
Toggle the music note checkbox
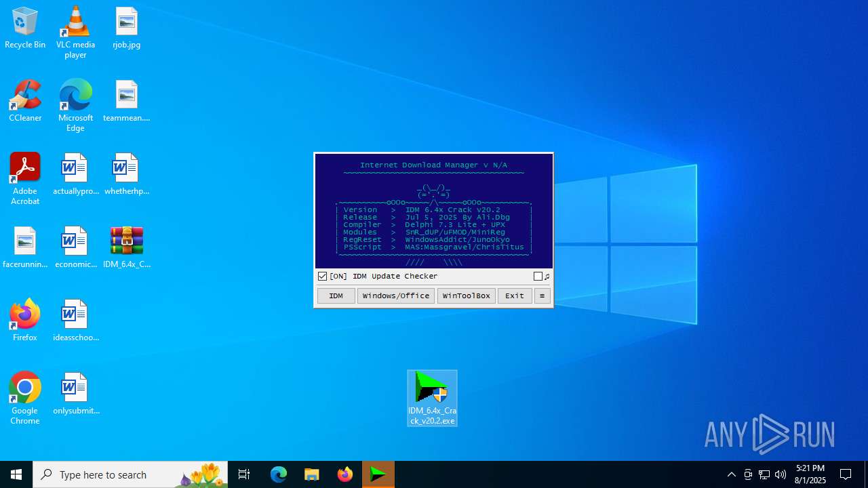[x=538, y=277]
